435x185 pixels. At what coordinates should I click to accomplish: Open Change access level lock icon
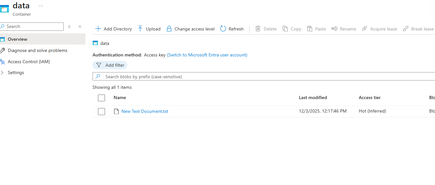click(169, 29)
